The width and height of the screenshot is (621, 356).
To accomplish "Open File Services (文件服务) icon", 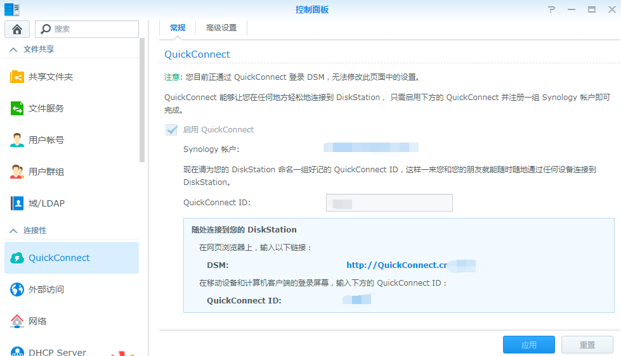I will [x=17, y=108].
